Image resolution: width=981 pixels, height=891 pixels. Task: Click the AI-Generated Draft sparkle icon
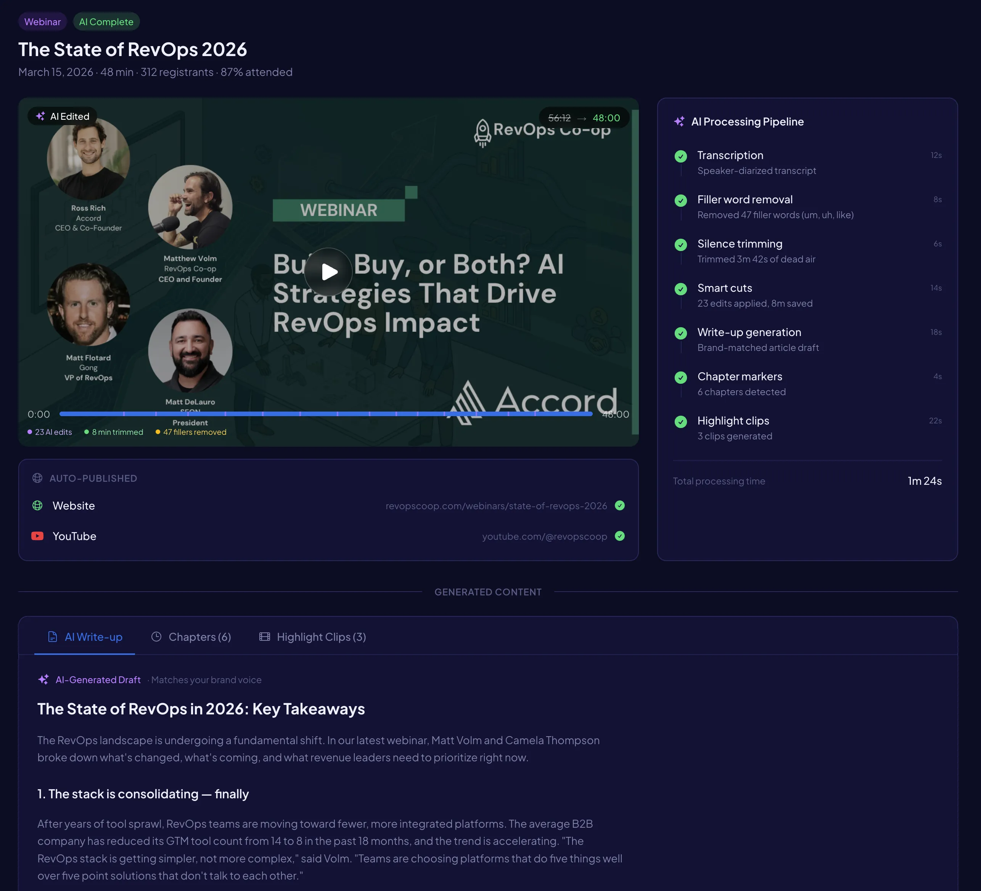coord(44,679)
